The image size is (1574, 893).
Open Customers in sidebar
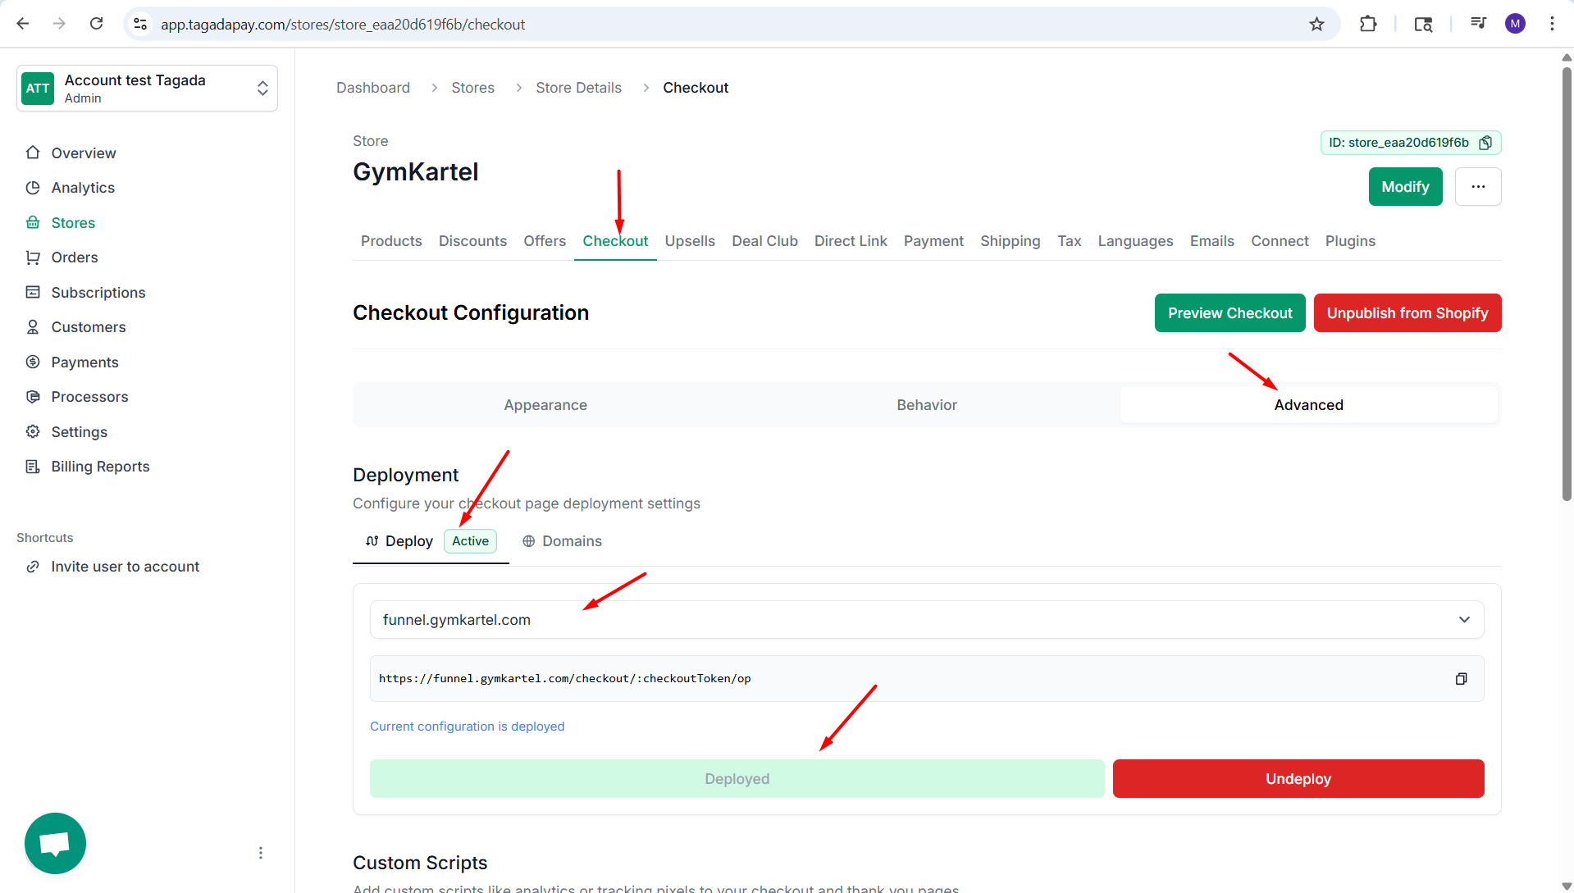click(x=88, y=327)
